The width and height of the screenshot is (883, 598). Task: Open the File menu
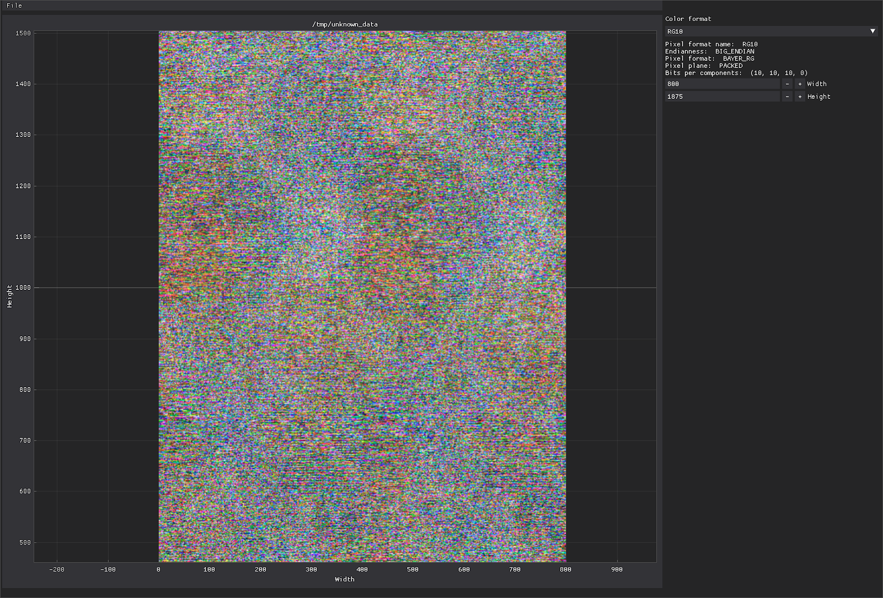[x=14, y=6]
